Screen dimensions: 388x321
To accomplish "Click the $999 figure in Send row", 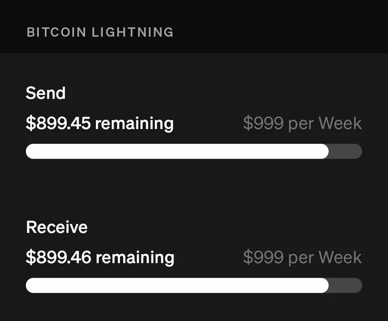I will 263,123.
